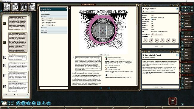Roll the Fort saving throw
194x109 pixels.
[x=153, y=35]
